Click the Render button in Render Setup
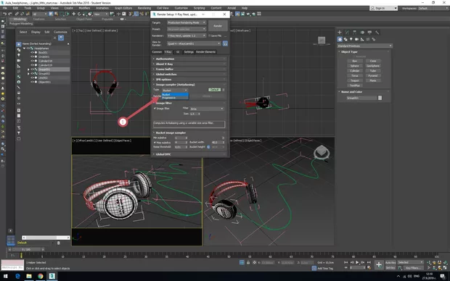450x281 pixels. pyautogui.click(x=218, y=26)
